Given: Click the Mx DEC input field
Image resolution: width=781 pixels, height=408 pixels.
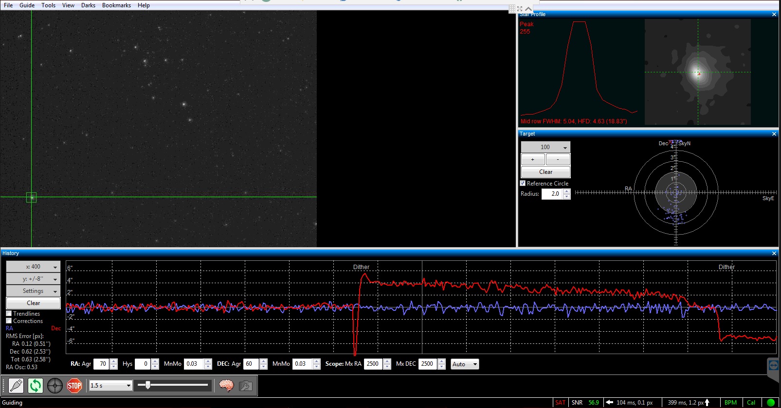Looking at the screenshot, I should (428, 364).
